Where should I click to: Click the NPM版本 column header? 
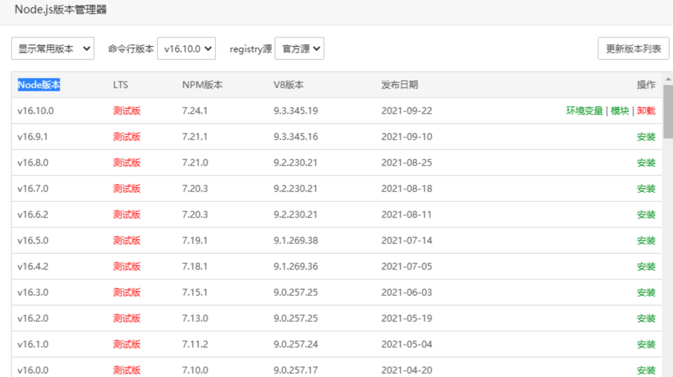point(202,85)
